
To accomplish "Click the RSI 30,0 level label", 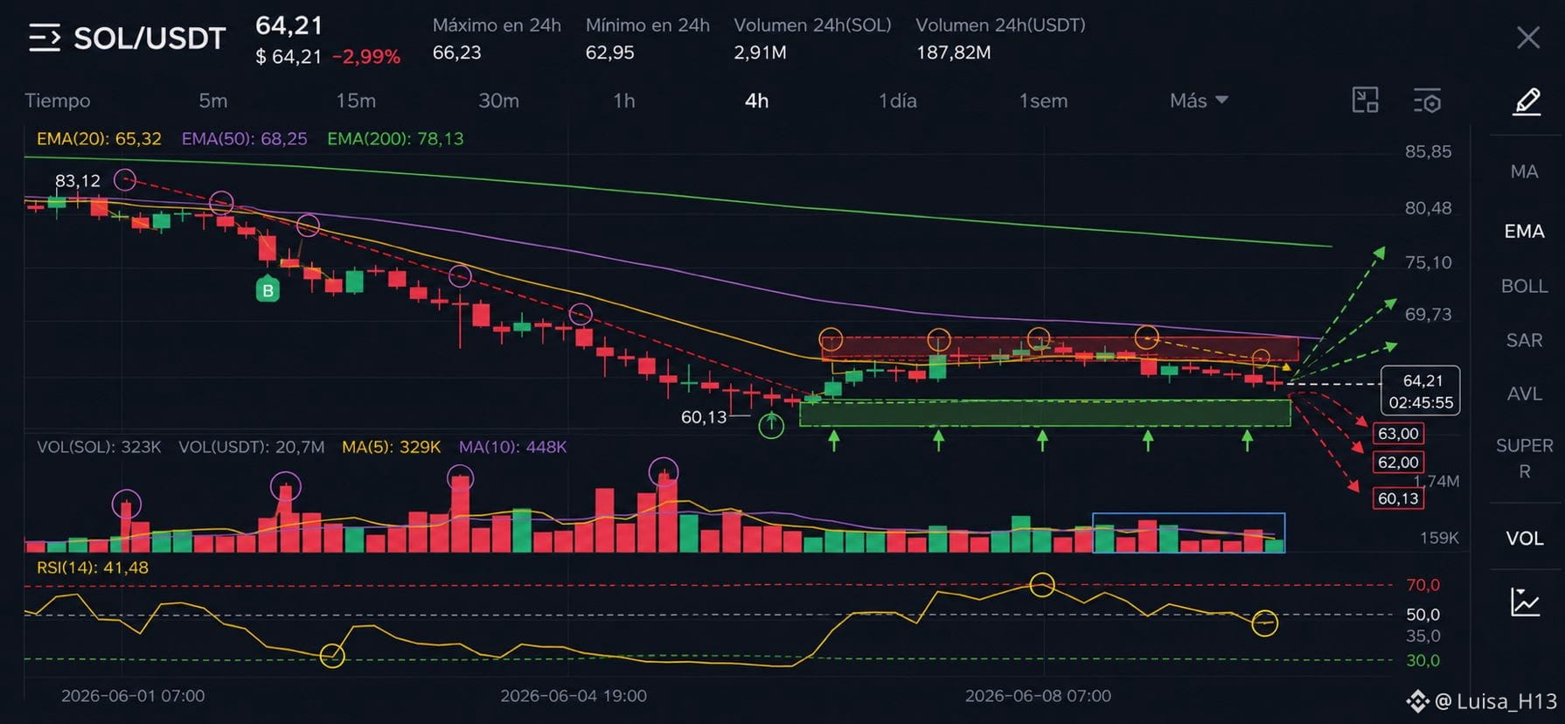I will (x=1422, y=660).
